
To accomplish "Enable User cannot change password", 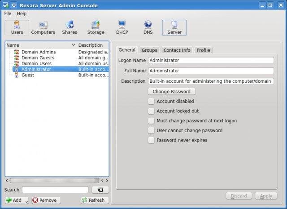I will (x=151, y=130).
